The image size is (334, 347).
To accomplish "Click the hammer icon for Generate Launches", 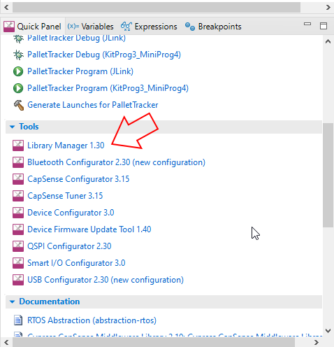I will point(19,105).
